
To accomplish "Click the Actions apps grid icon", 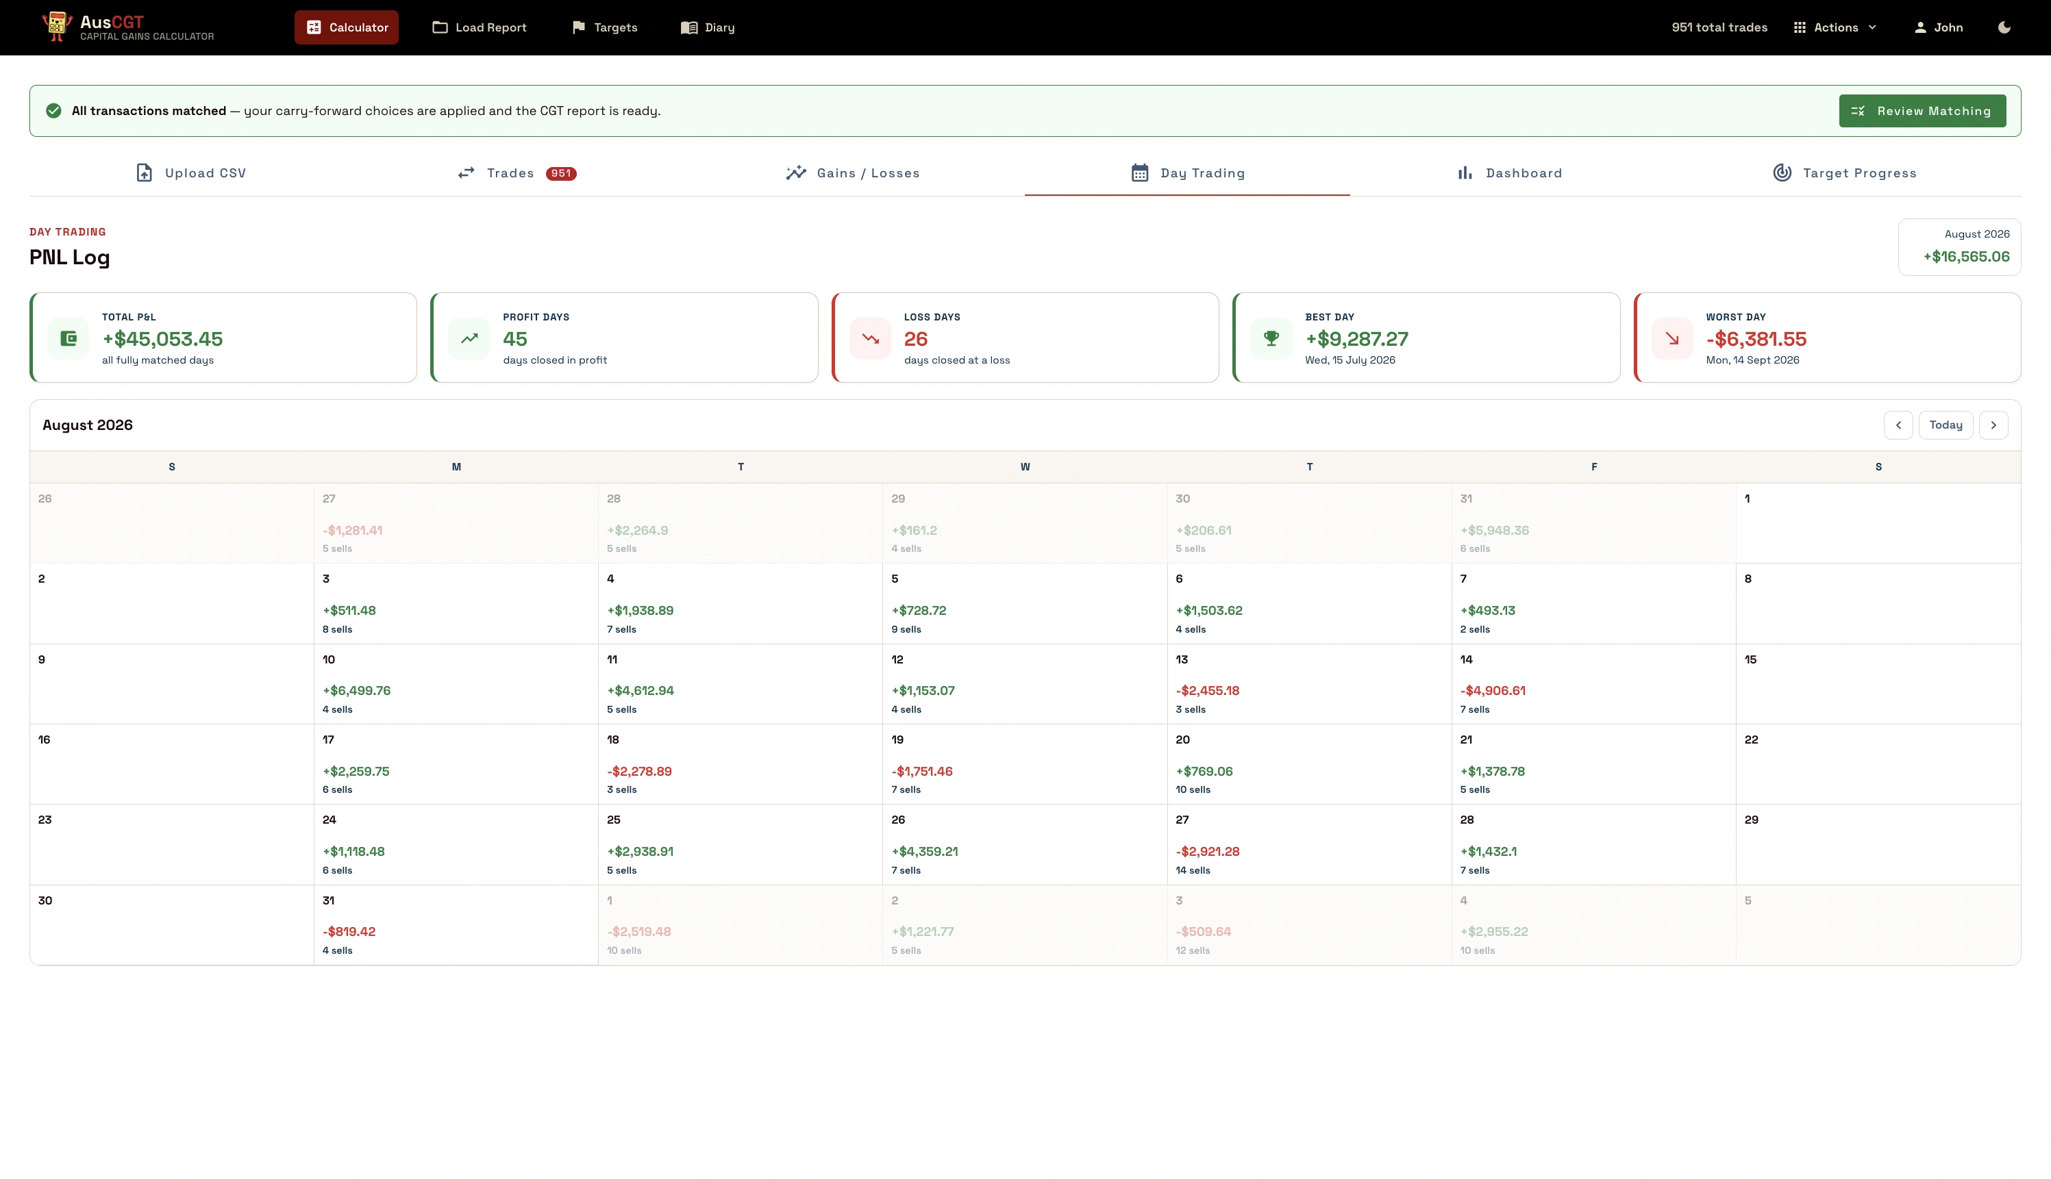I will 1800,27.
